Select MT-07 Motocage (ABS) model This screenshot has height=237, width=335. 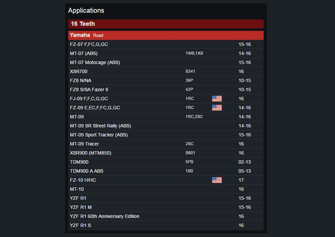(x=95, y=62)
